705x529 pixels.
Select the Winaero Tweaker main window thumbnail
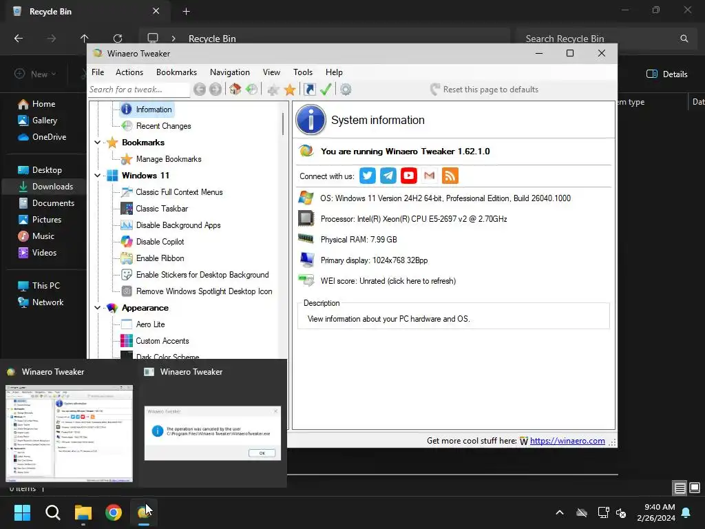tap(70, 434)
